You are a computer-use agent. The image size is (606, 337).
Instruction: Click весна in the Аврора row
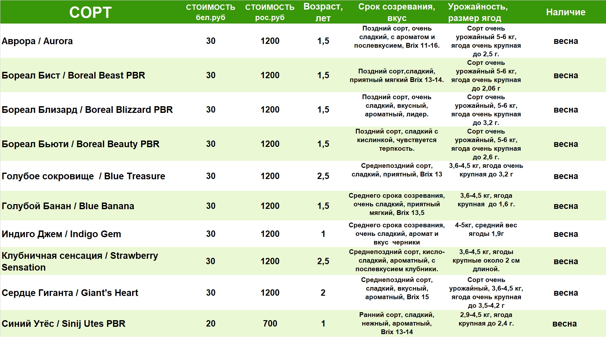pyautogui.click(x=566, y=41)
